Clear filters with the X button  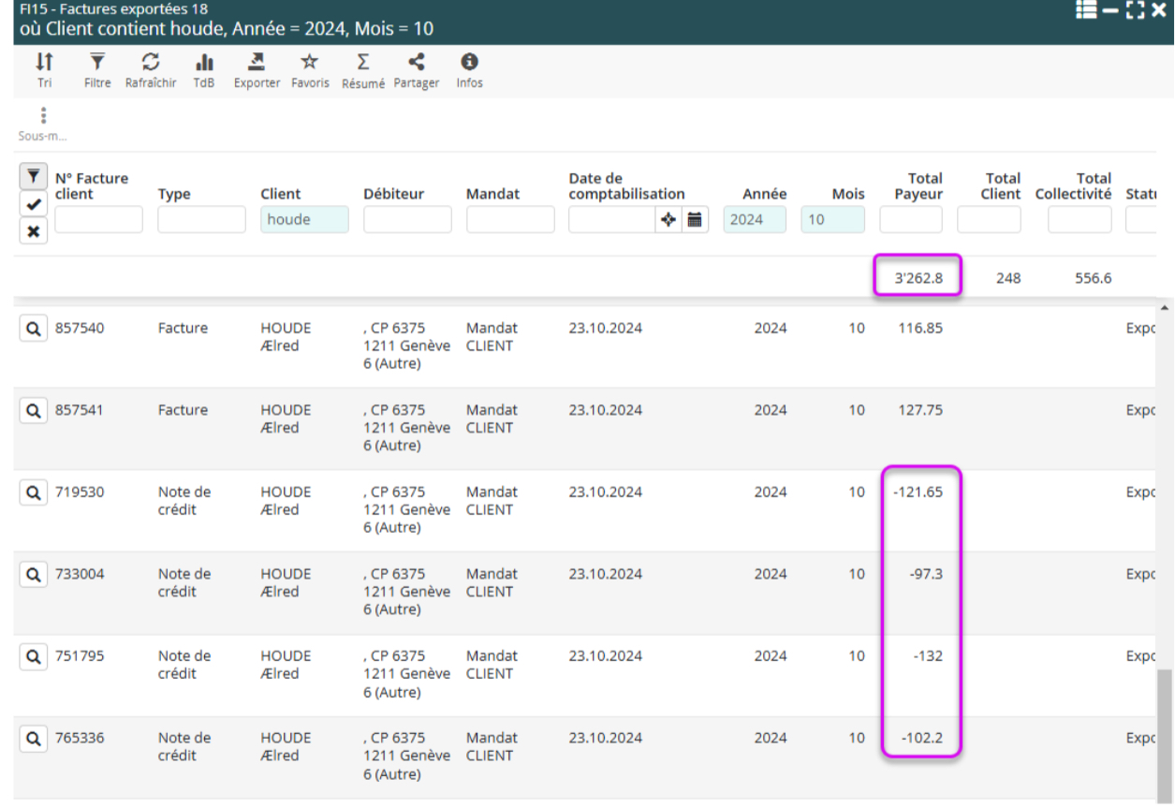(33, 231)
